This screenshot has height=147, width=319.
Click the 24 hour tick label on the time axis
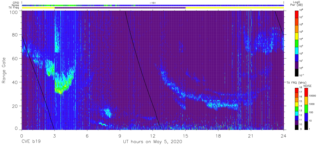(x=284, y=135)
